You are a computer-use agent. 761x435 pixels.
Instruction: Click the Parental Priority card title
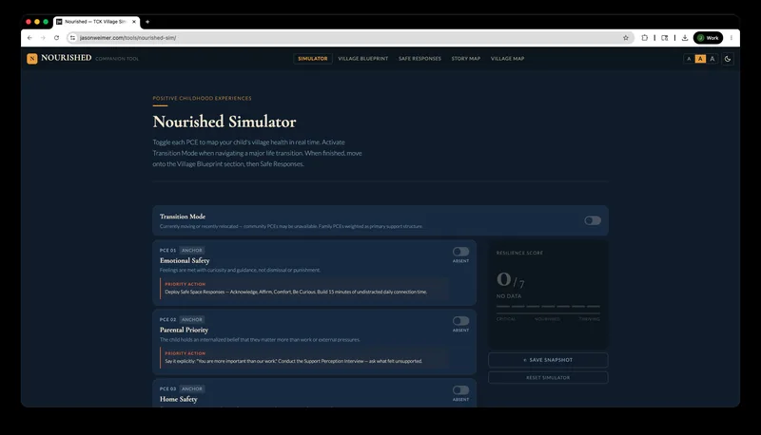(184, 330)
